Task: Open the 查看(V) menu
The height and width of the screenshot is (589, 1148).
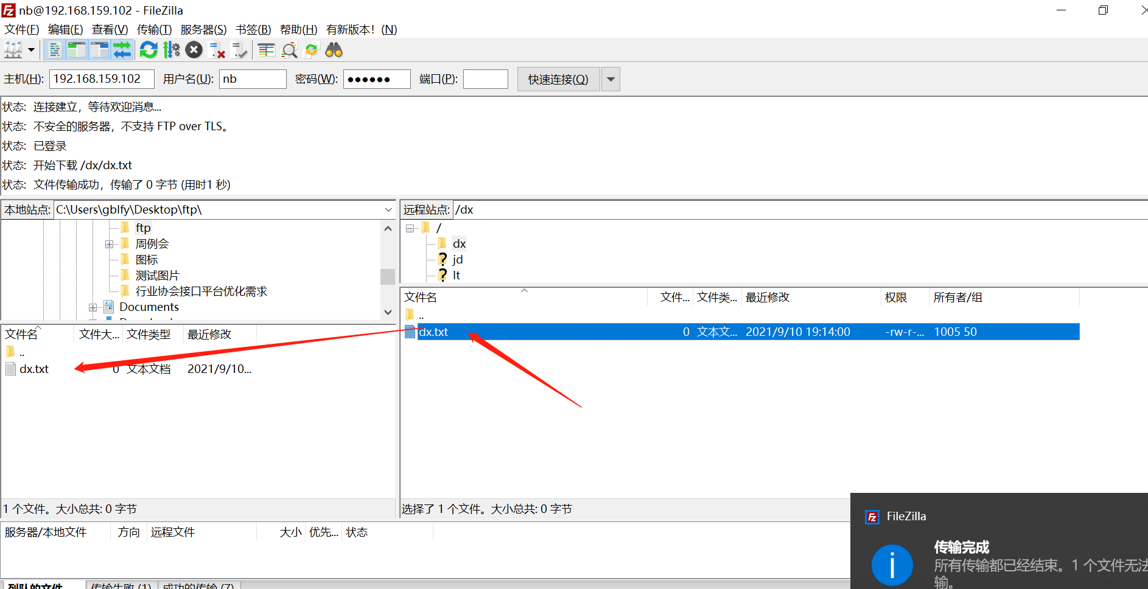Action: tap(110, 30)
